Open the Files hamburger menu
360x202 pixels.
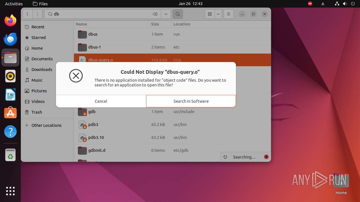pyautogui.click(x=229, y=14)
